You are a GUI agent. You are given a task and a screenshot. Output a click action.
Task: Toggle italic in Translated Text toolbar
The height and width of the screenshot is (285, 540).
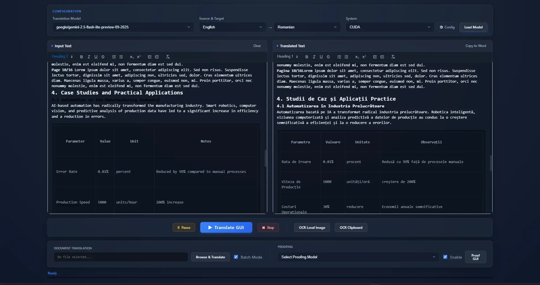coord(314,57)
